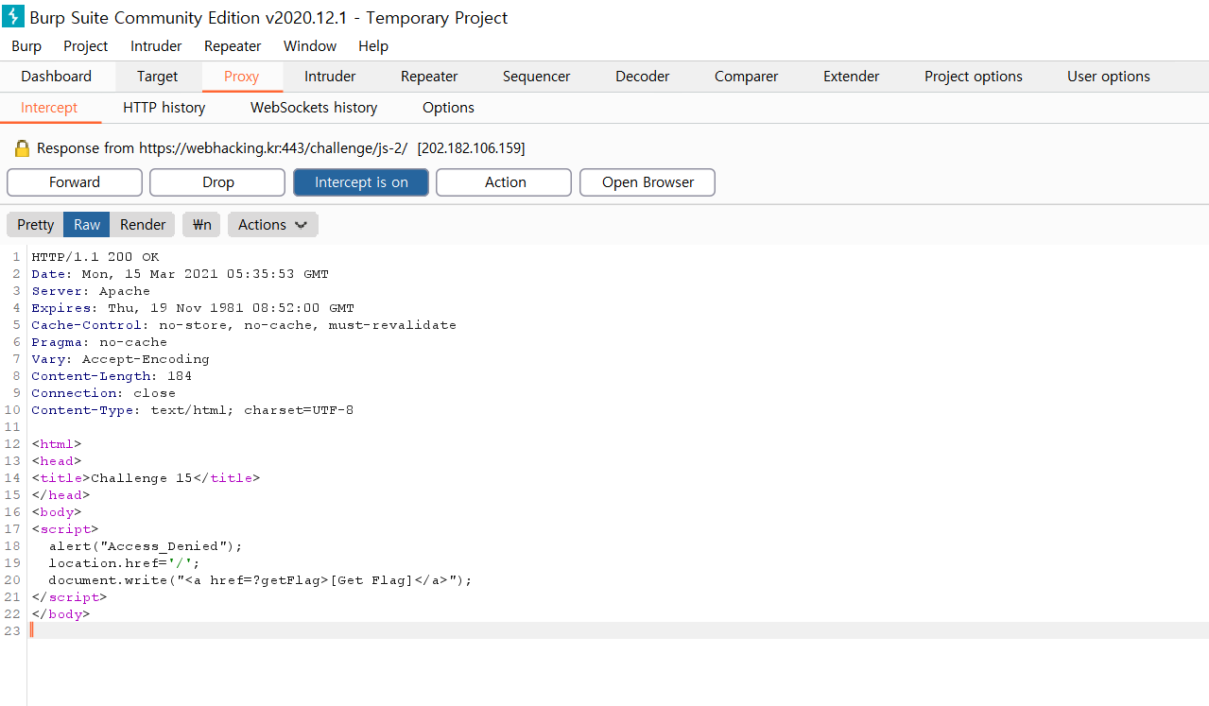Click the Expires header line

click(x=193, y=308)
